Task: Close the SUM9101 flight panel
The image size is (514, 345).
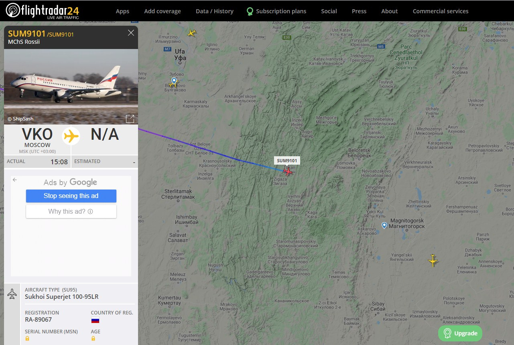Action: click(131, 33)
